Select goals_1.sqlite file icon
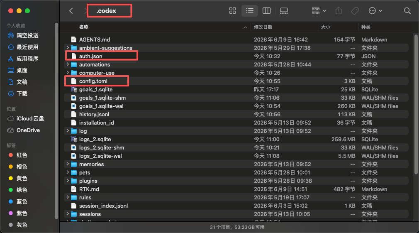Image resolution: width=419 pixels, height=233 pixels. (x=74, y=89)
